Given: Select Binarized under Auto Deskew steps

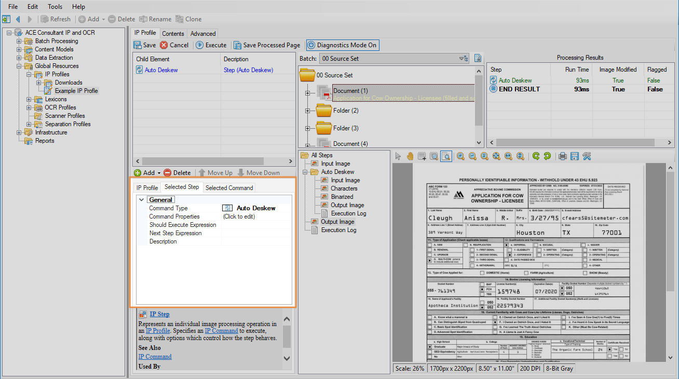Looking at the screenshot, I should [x=342, y=197].
